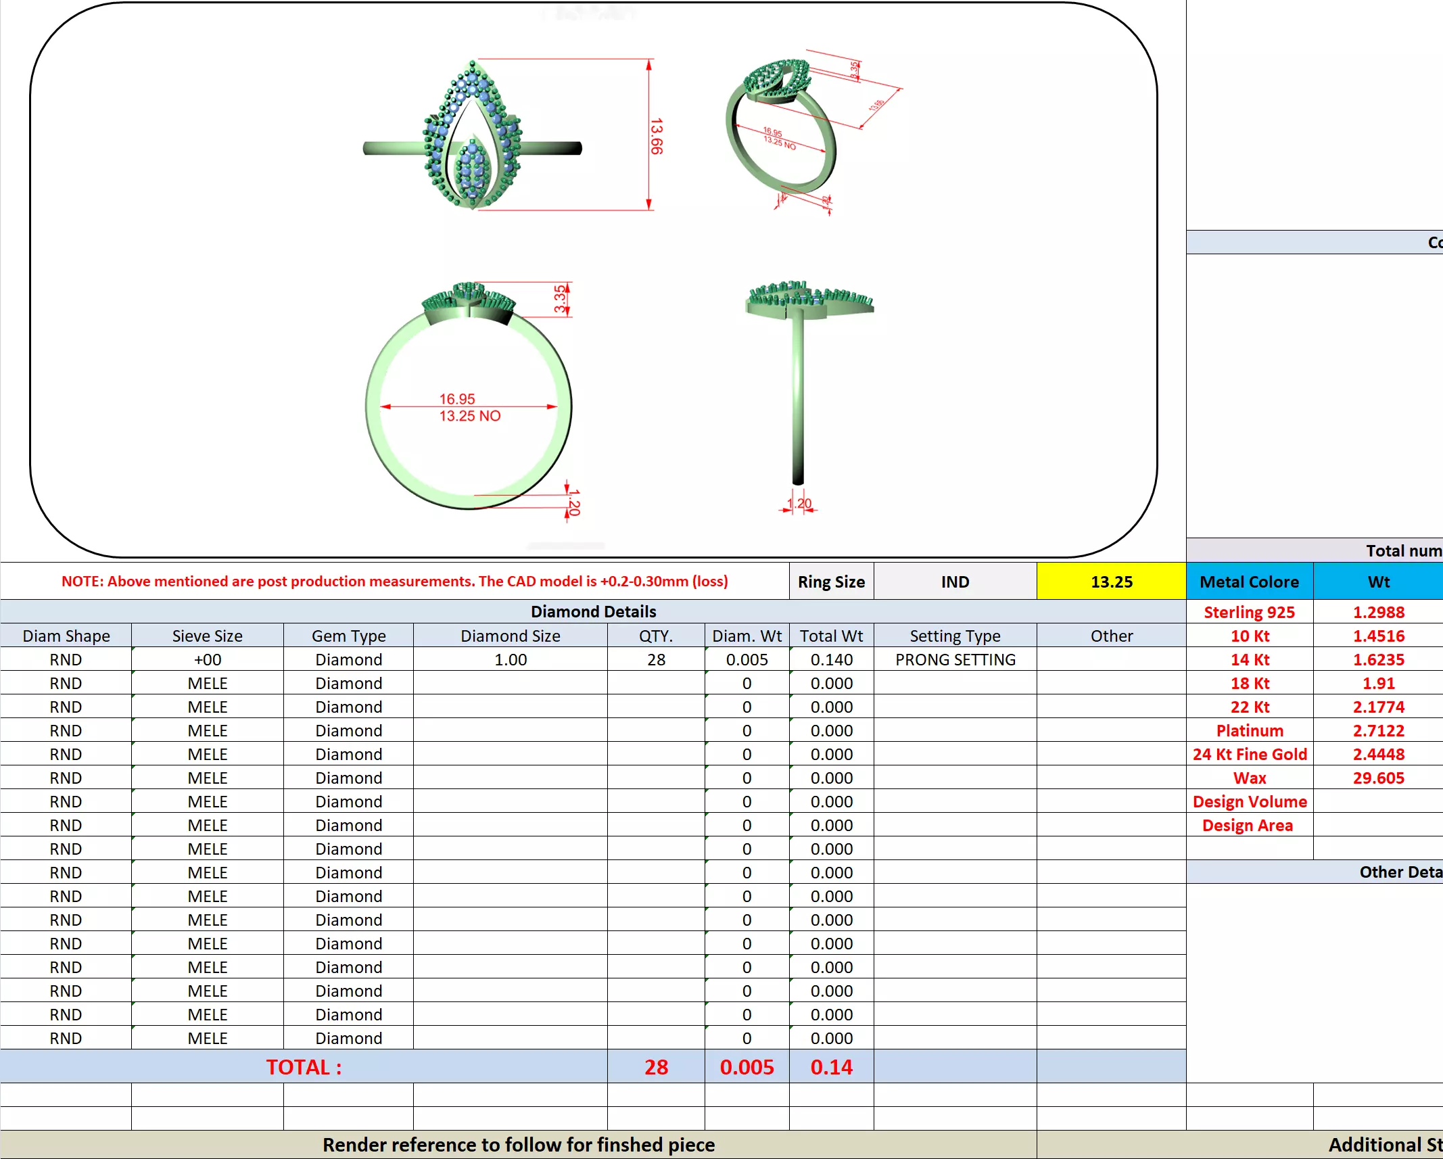Select the Diamond Size 1.00 cell

coord(510,659)
